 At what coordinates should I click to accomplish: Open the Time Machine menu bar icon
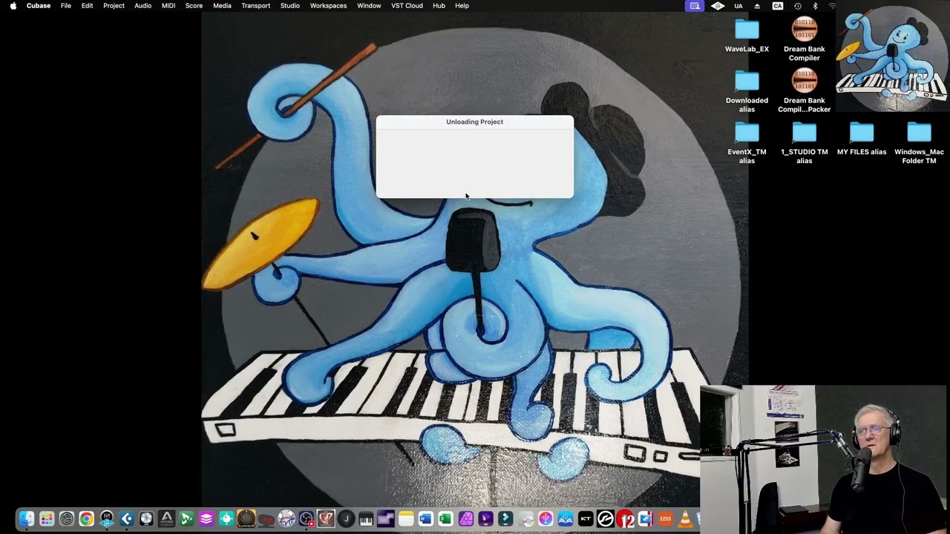click(x=798, y=6)
